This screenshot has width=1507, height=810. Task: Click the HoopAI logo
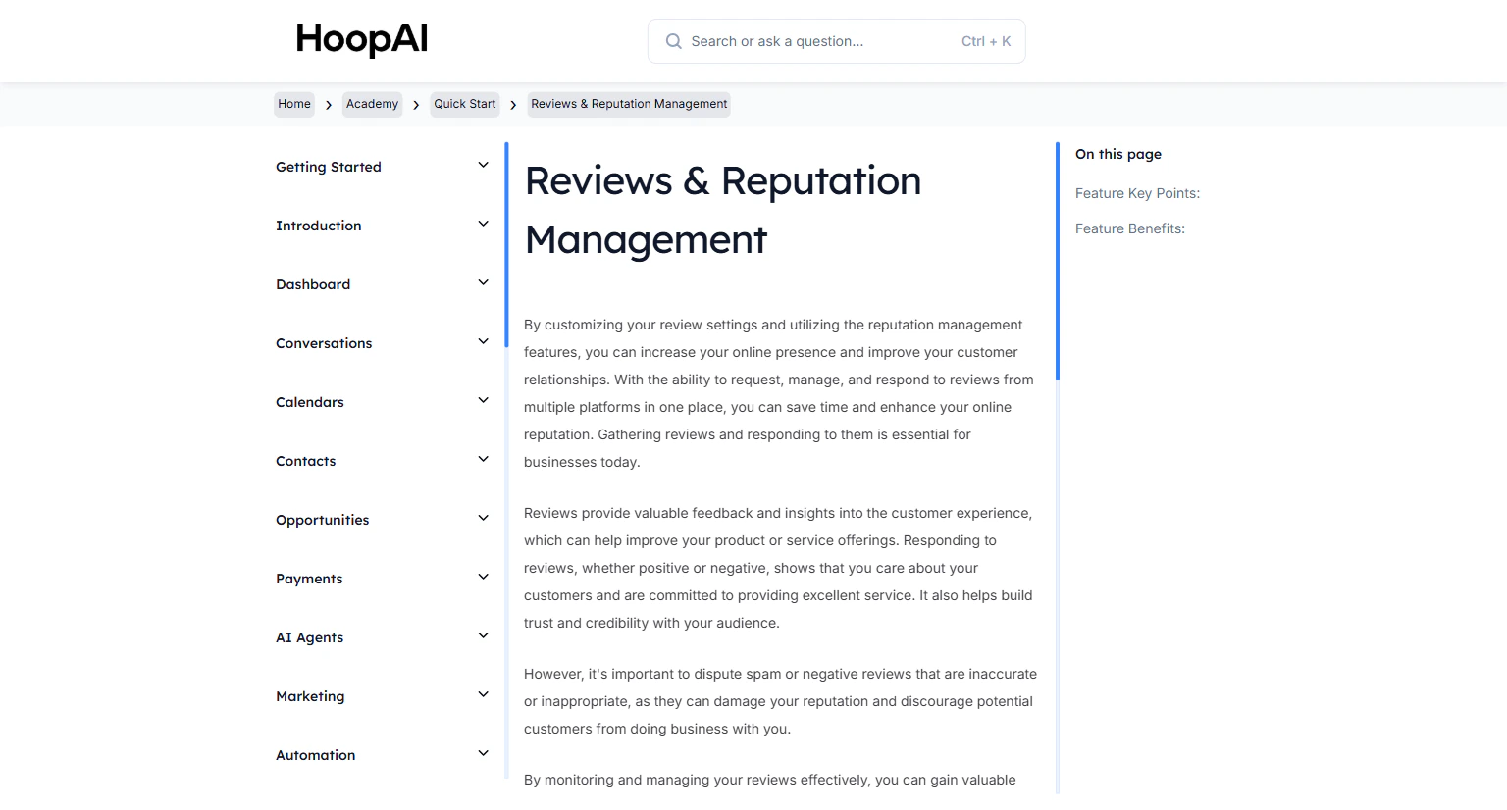click(x=361, y=39)
